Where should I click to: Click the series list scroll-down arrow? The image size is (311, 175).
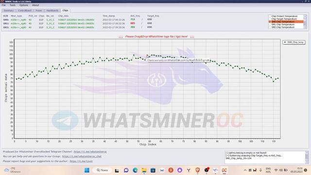305,27
